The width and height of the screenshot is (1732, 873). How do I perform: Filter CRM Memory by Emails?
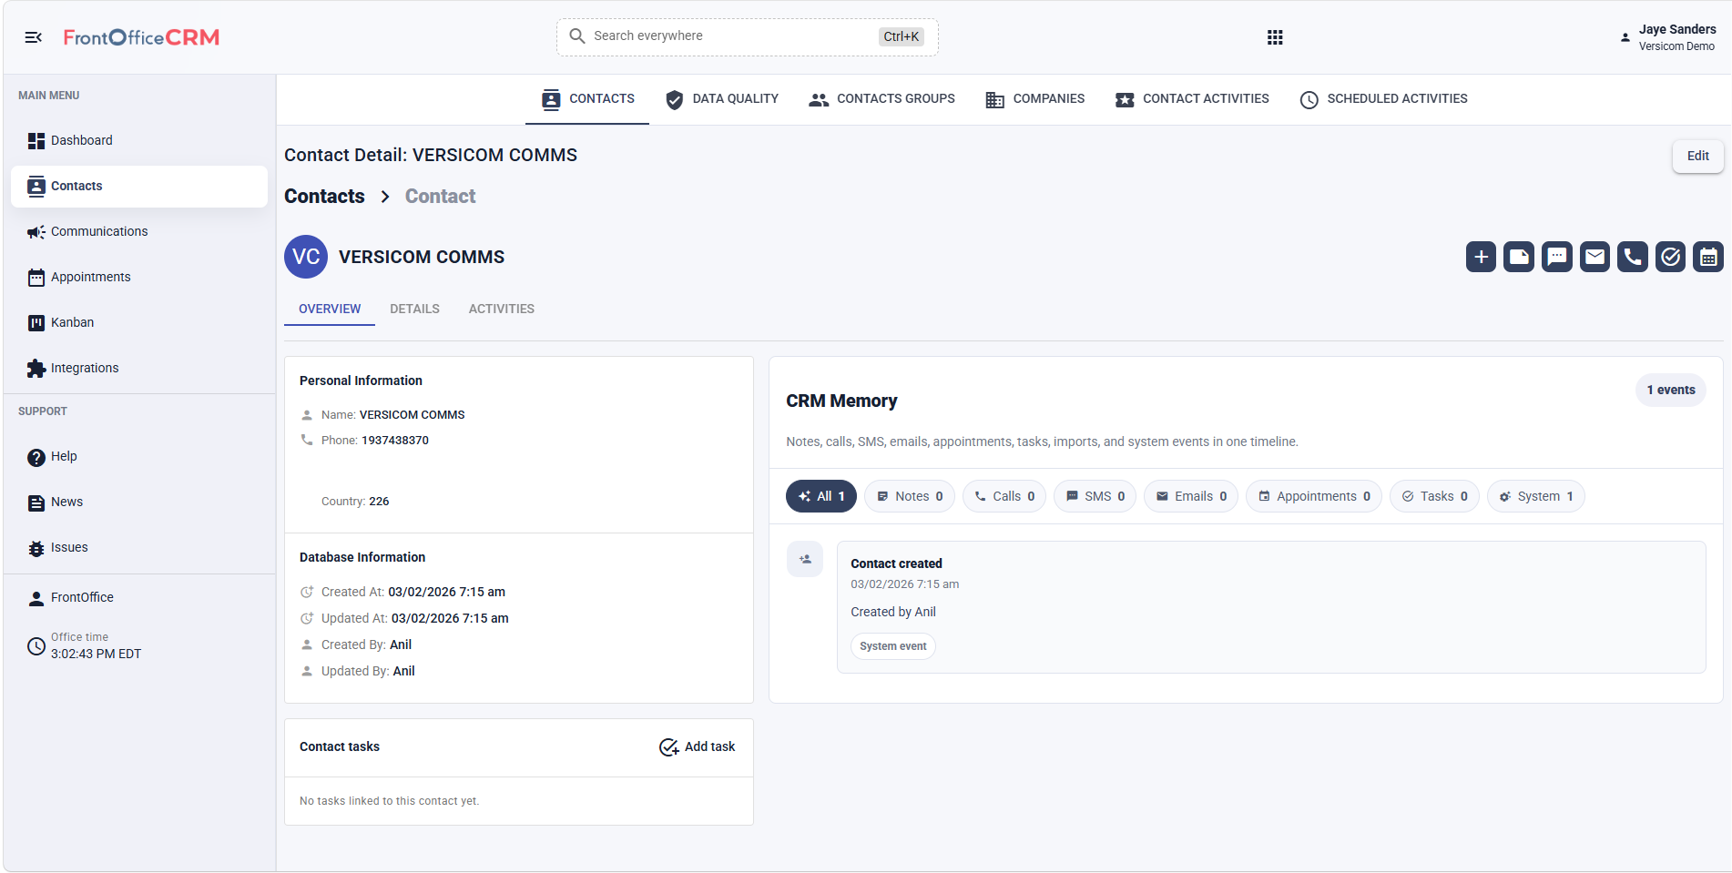click(1190, 496)
